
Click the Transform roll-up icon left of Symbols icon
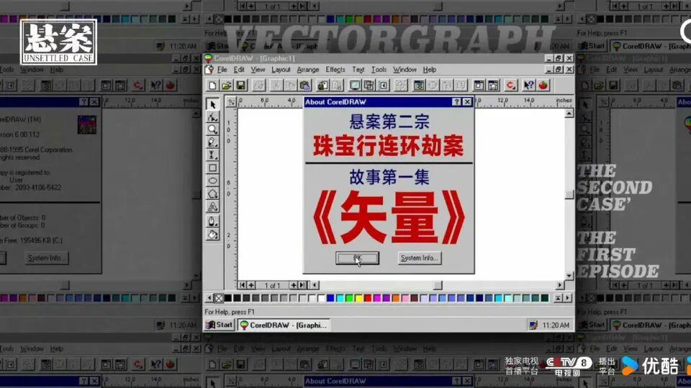(x=479, y=86)
